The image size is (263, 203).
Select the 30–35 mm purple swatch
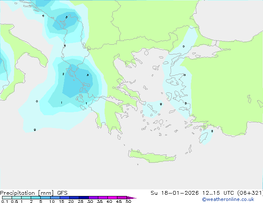pos(93,198)
